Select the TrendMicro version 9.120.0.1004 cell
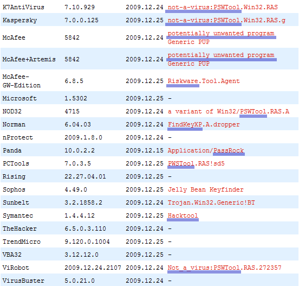299x286 pixels. point(87,241)
